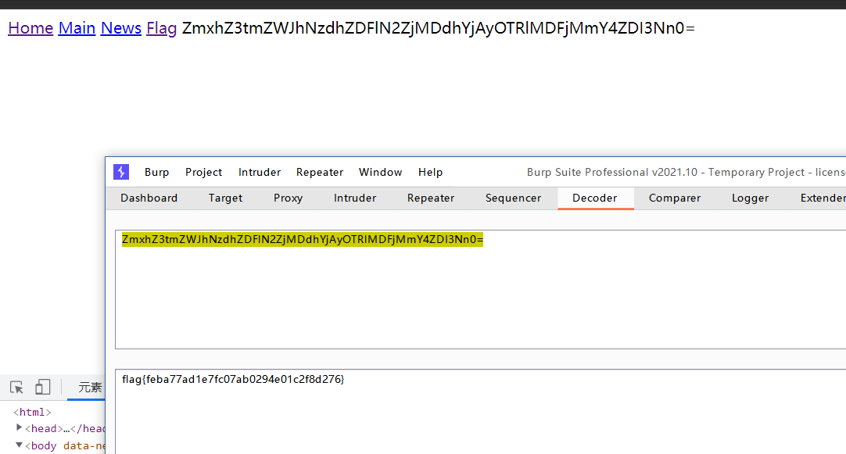Switch to the Dashboard tab
This screenshot has width=846, height=454.
[x=149, y=198]
